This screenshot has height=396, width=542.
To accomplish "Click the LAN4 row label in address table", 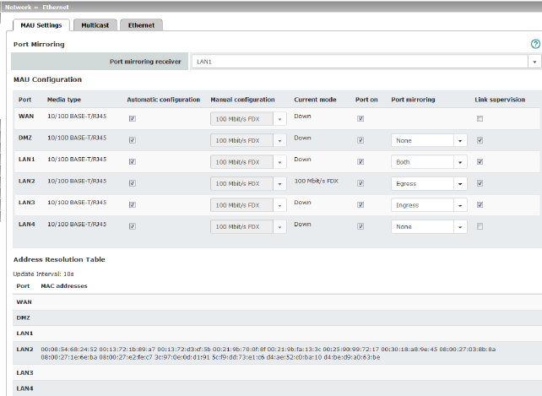I will click(x=24, y=388).
